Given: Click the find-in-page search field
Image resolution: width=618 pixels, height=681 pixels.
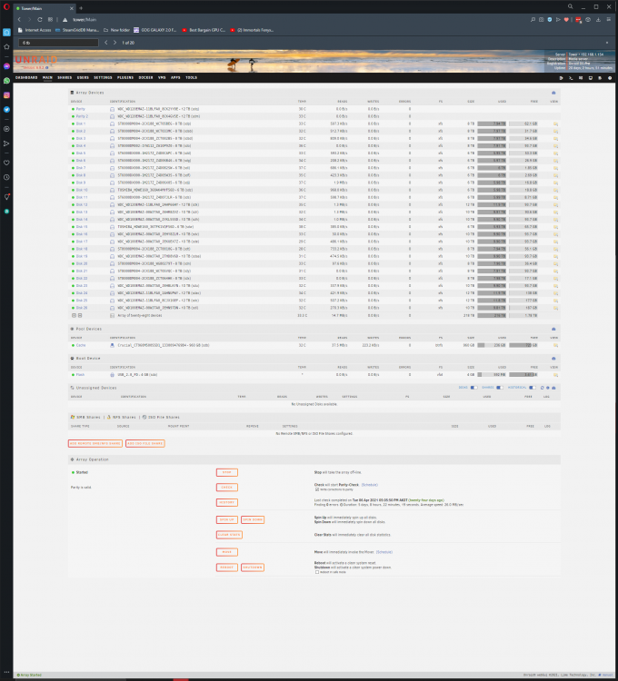Looking at the screenshot, I should tap(59, 43).
